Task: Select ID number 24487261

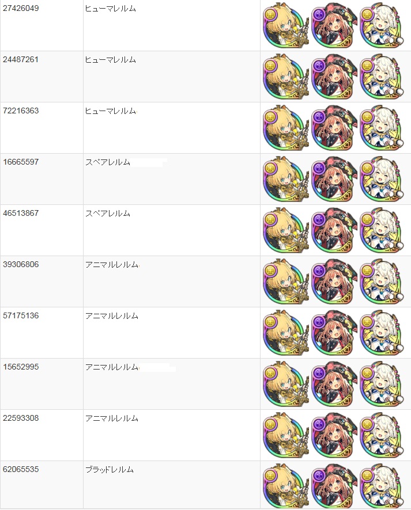Action: pyautogui.click(x=21, y=59)
